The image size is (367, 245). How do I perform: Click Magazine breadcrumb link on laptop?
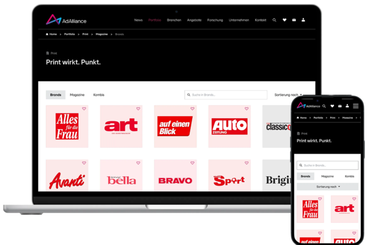coord(102,34)
